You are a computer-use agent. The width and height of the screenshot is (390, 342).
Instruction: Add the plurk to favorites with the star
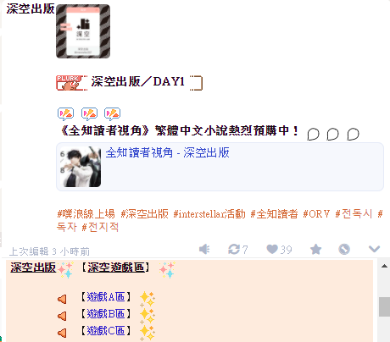[315, 250]
